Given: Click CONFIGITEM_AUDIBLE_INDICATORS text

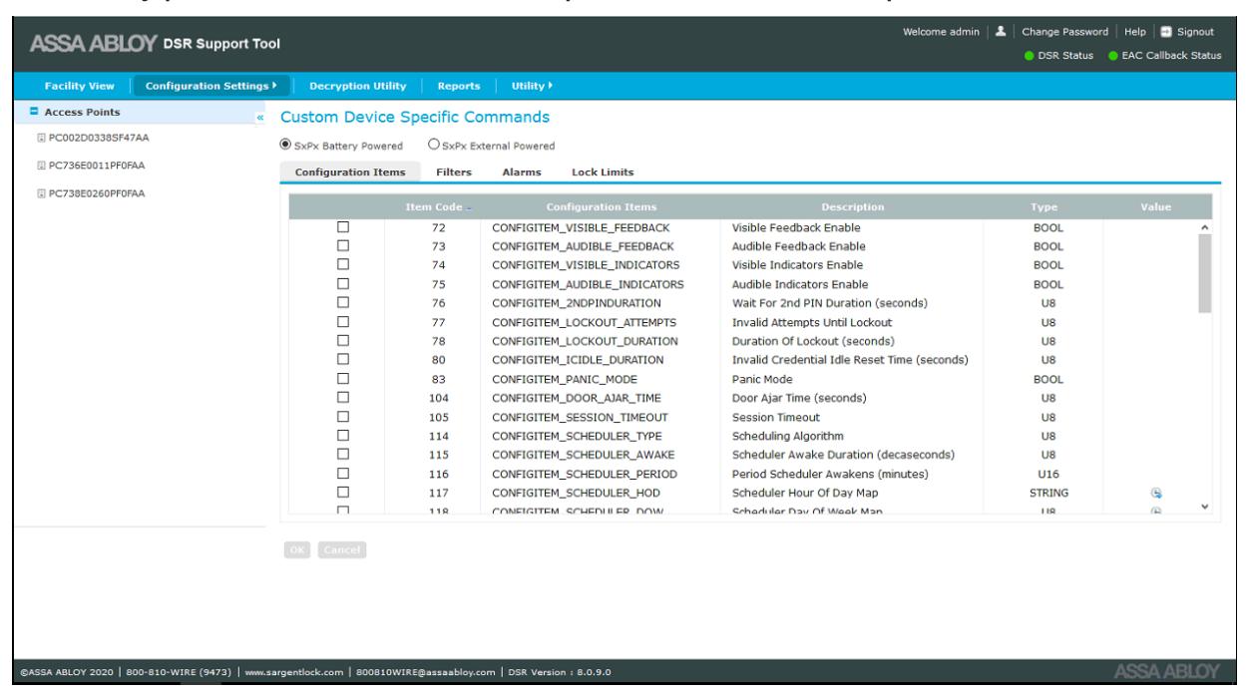Looking at the screenshot, I should [588, 284].
